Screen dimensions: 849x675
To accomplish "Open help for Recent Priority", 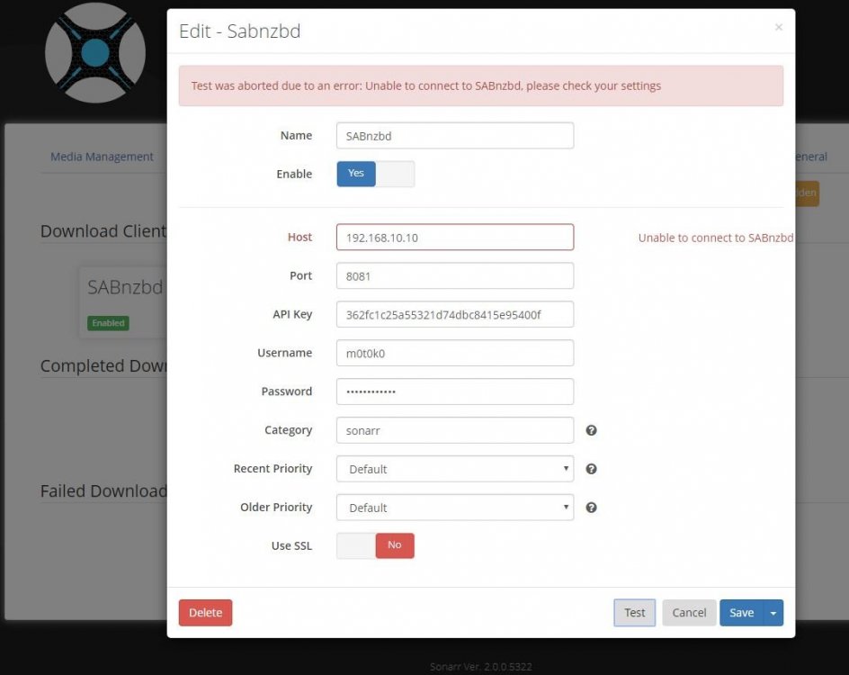I will pos(591,469).
